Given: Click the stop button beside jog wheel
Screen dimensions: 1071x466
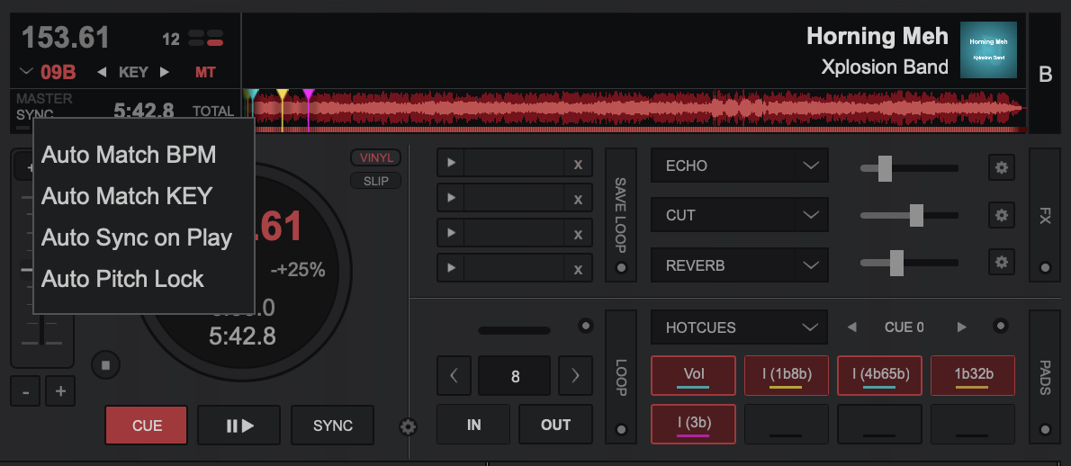Looking at the screenshot, I should click(105, 365).
